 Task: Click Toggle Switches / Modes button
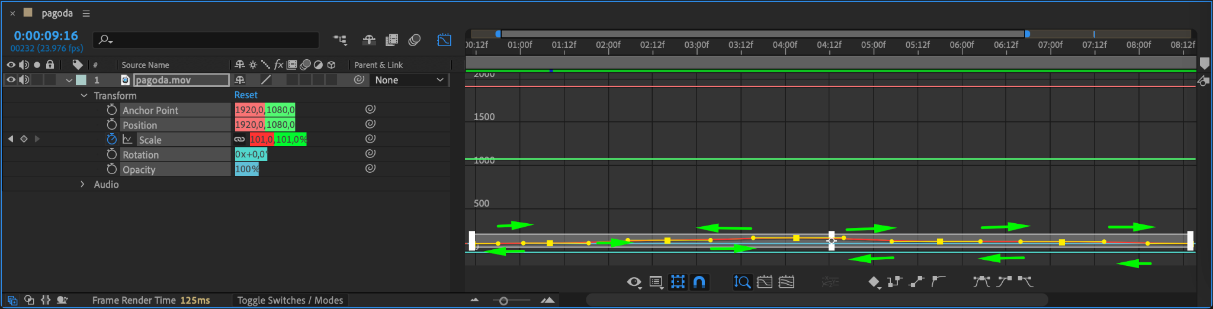click(x=290, y=300)
